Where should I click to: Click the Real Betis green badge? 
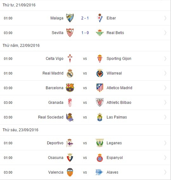click(100, 33)
